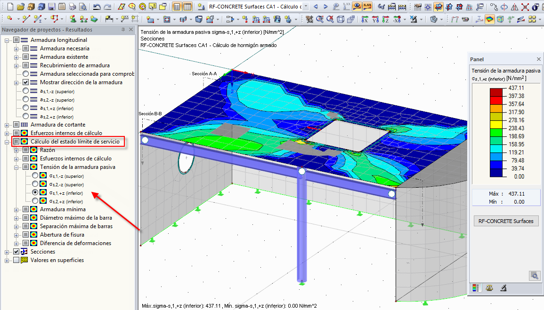Click the Save (floppy disk) toolbar icon

click(x=51, y=7)
